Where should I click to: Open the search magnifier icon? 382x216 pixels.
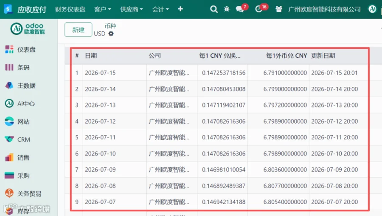[x=213, y=9]
